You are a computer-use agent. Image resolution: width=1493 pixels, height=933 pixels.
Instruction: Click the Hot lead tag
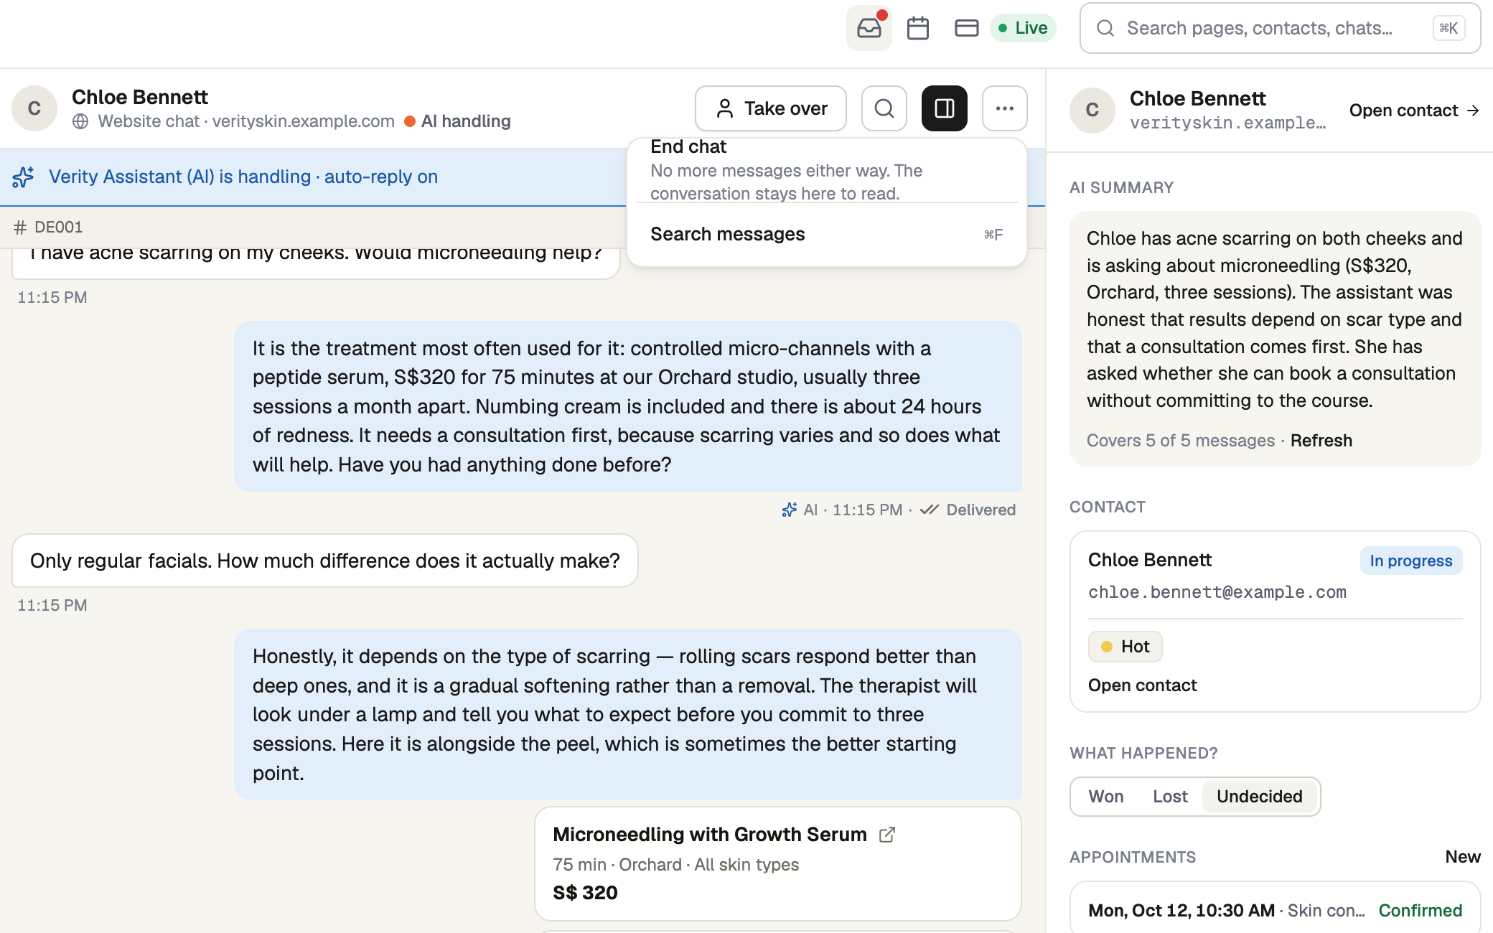1125,647
